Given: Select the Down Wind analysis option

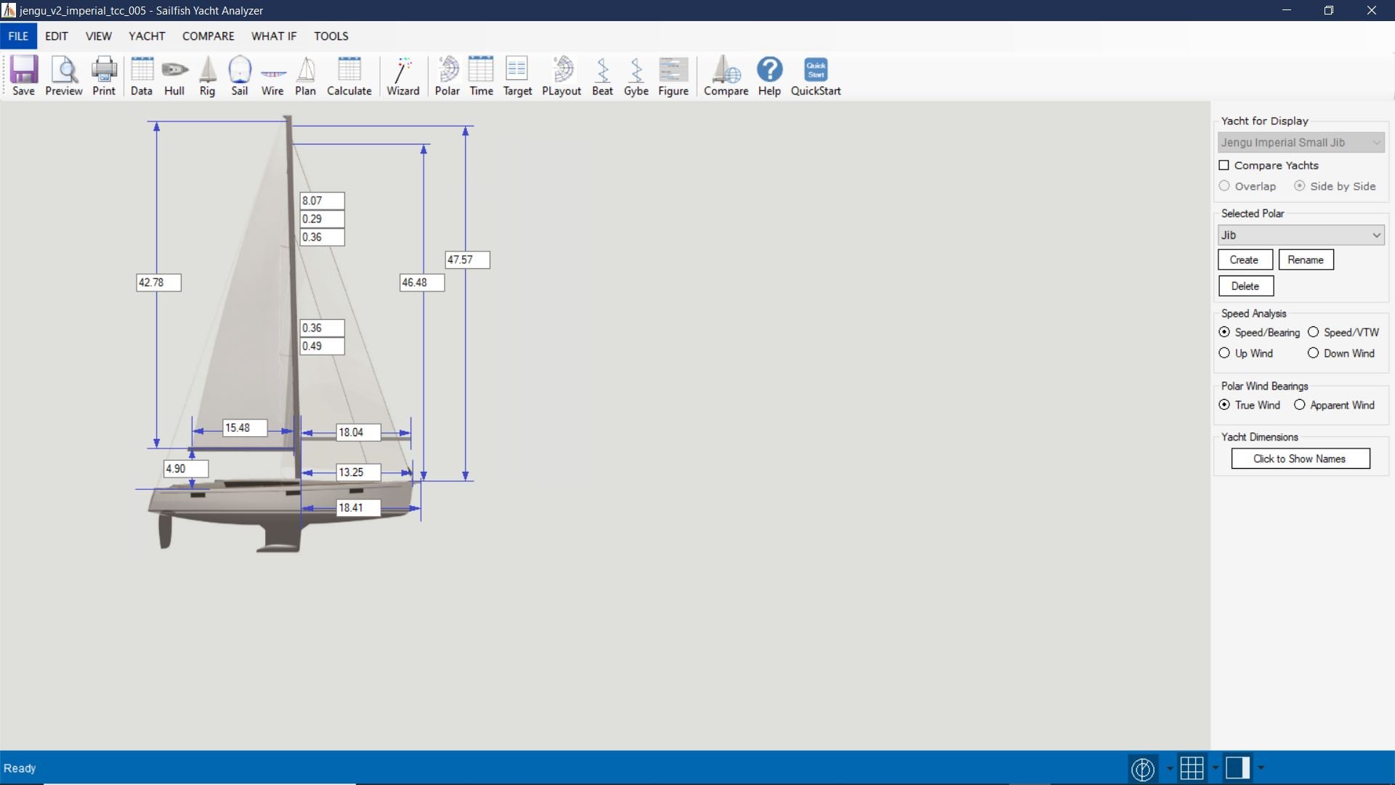Looking at the screenshot, I should click(x=1313, y=353).
